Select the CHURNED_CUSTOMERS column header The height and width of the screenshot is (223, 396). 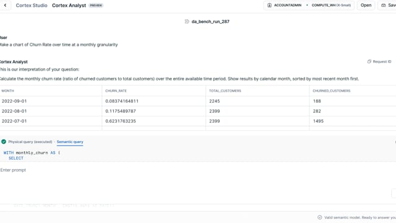coord(332,91)
